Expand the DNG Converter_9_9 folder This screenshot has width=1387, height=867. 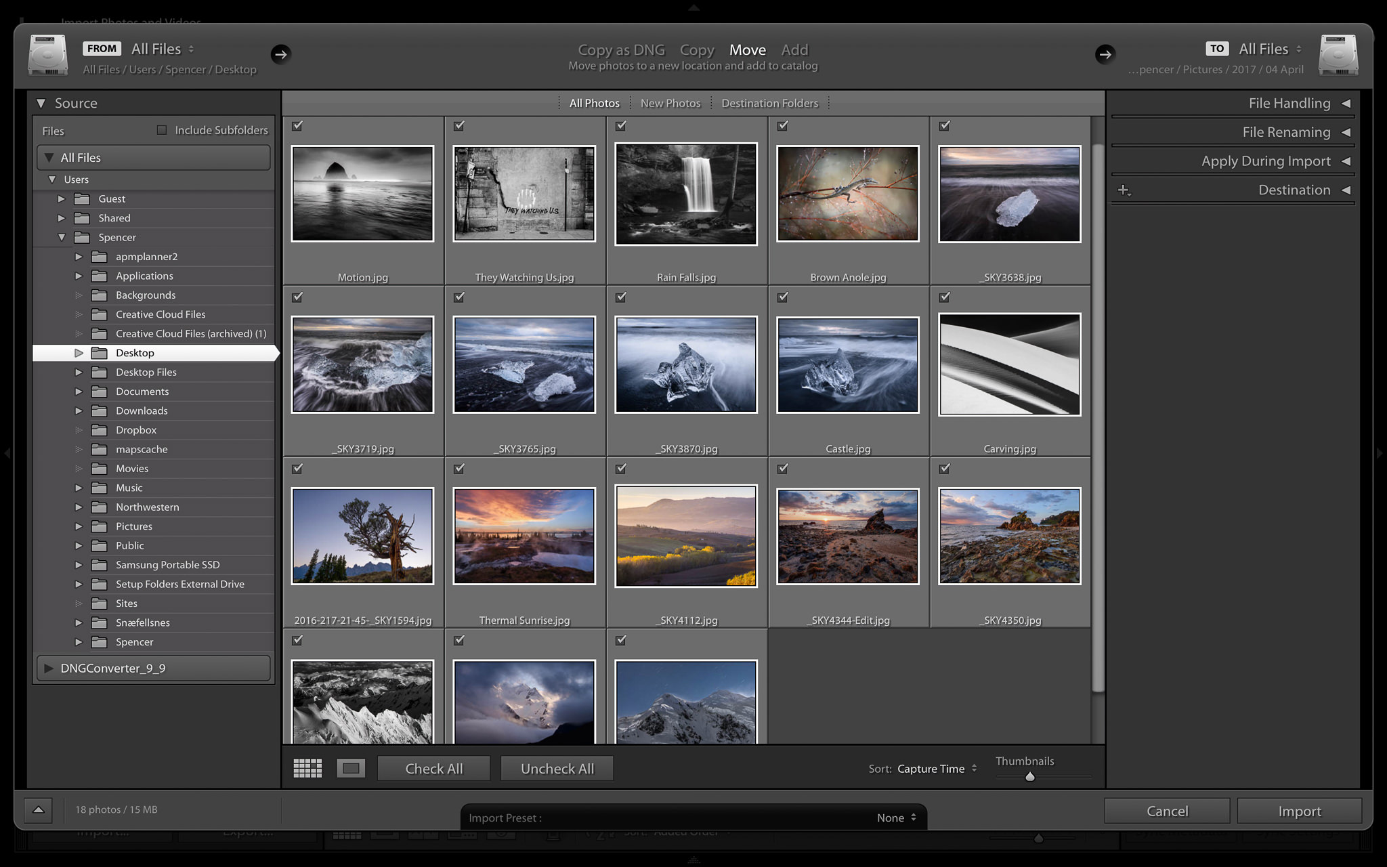[x=47, y=669]
